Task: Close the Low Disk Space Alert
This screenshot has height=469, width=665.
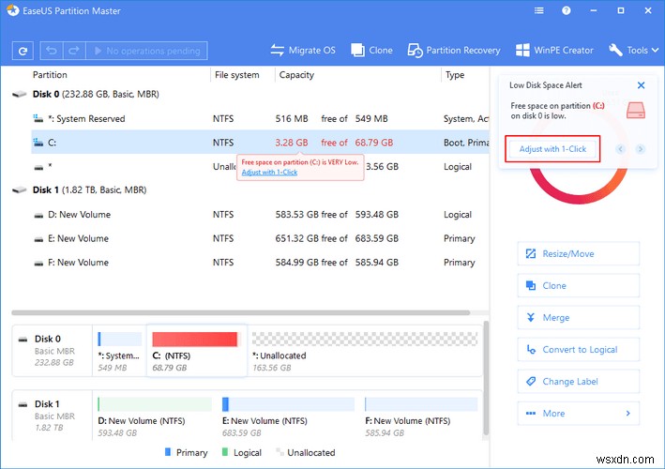Action: coord(641,85)
